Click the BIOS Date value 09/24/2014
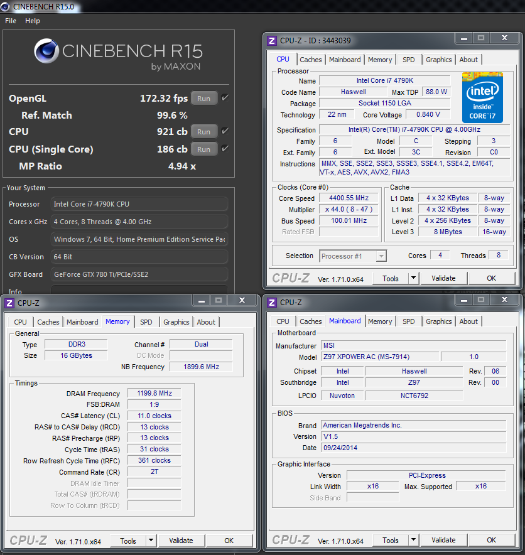Image resolution: width=525 pixels, height=555 pixels. point(413,448)
